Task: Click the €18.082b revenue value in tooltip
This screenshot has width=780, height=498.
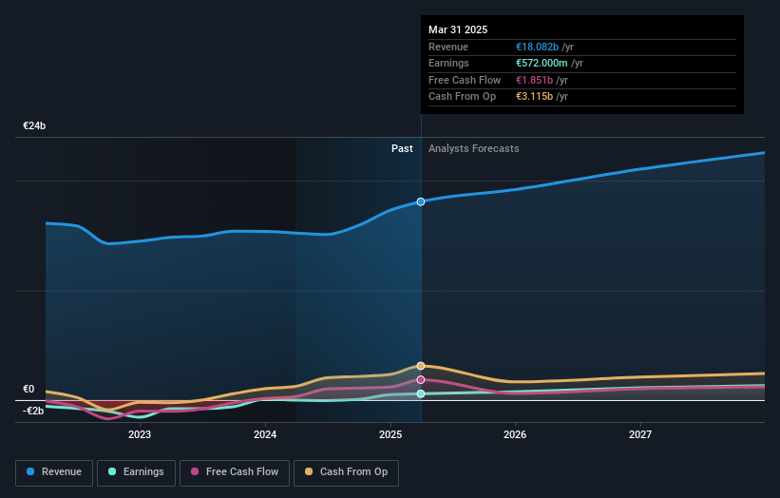Action: [x=537, y=47]
